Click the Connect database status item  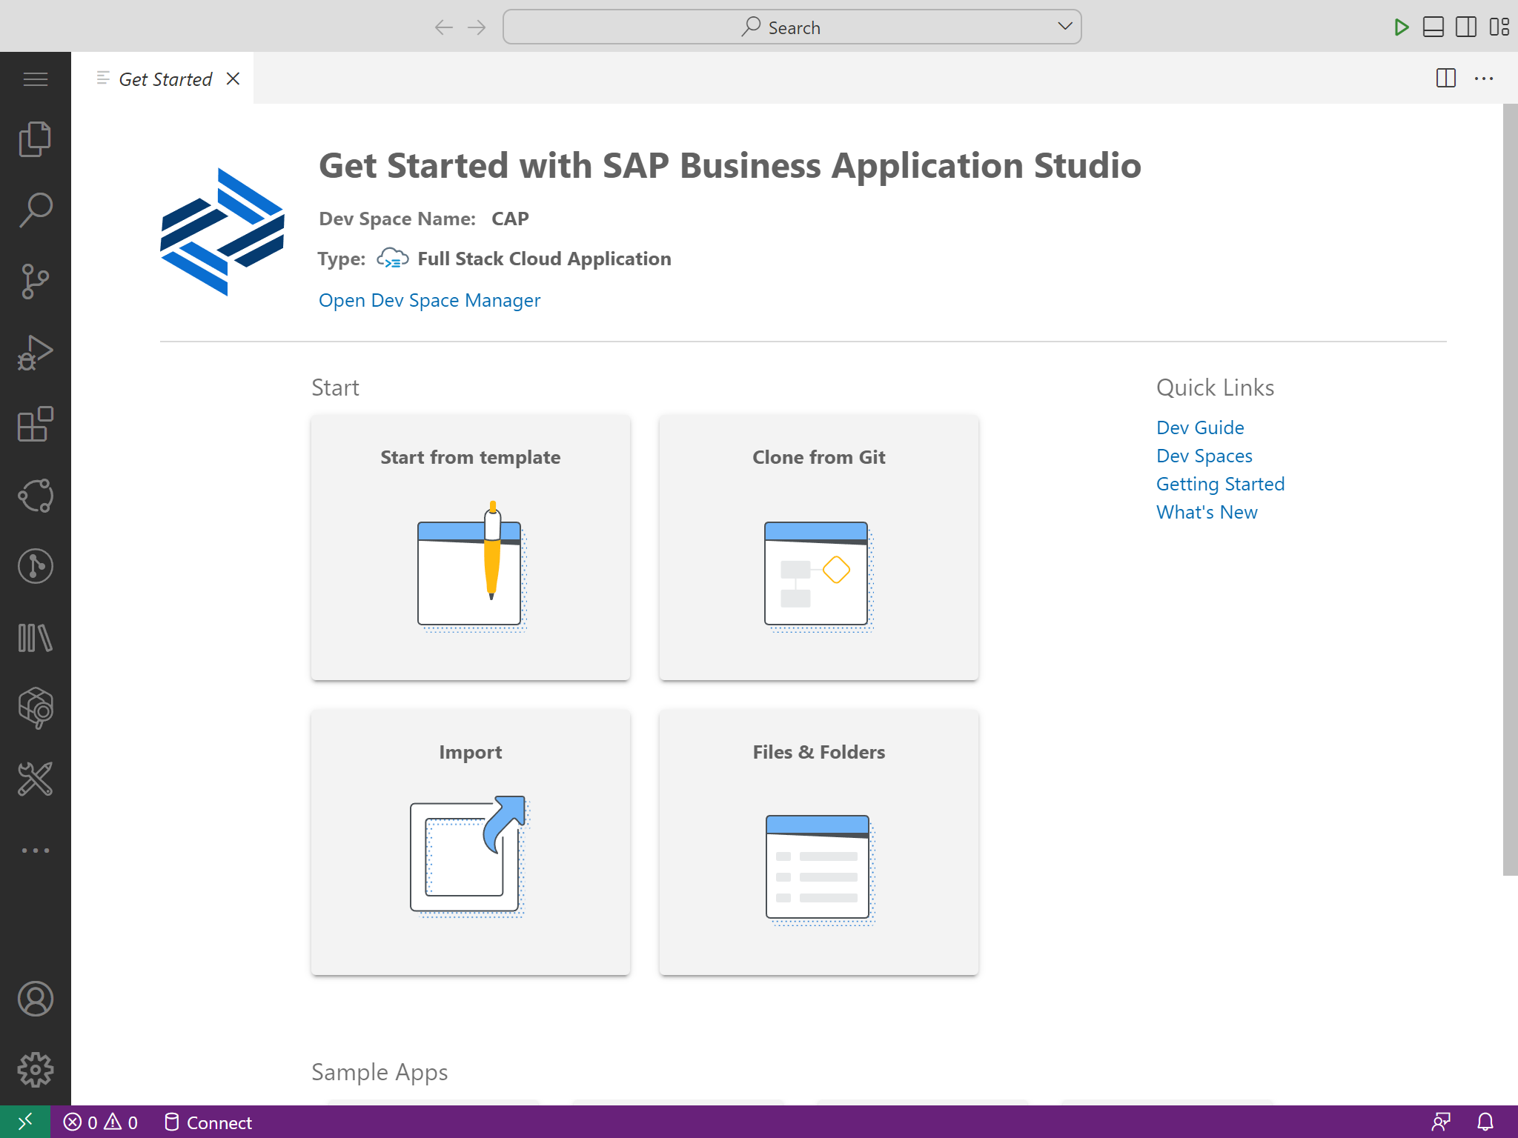click(208, 1122)
